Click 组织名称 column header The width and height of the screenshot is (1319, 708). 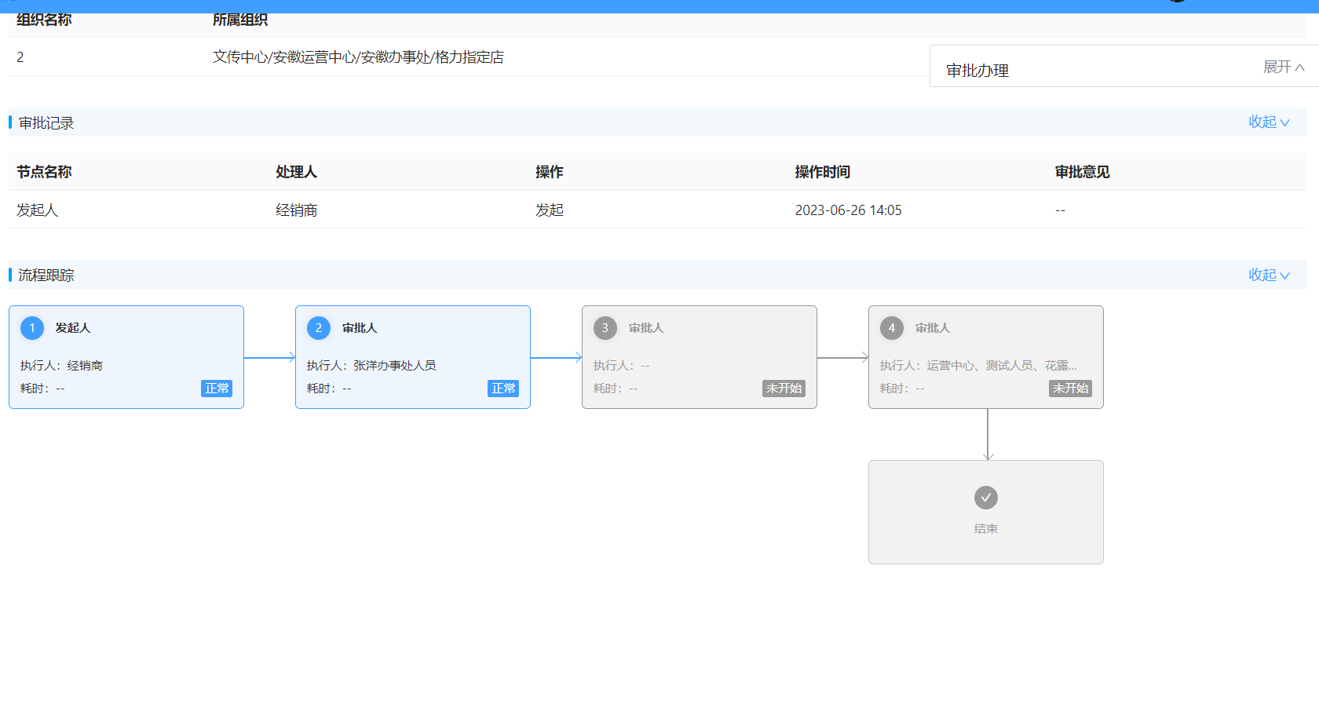tap(44, 20)
